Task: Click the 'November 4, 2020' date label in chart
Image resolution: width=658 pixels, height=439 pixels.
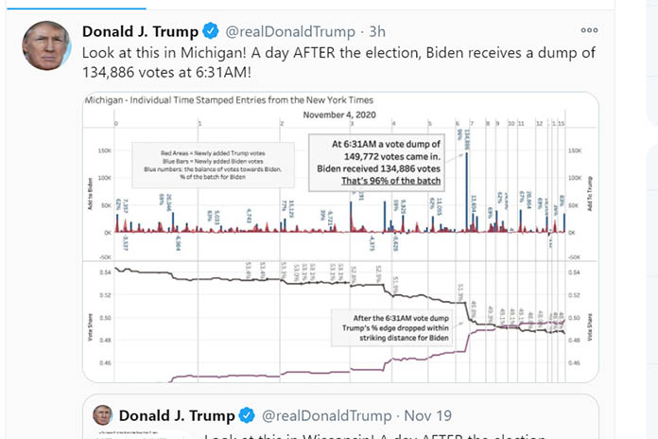Action: (338, 114)
